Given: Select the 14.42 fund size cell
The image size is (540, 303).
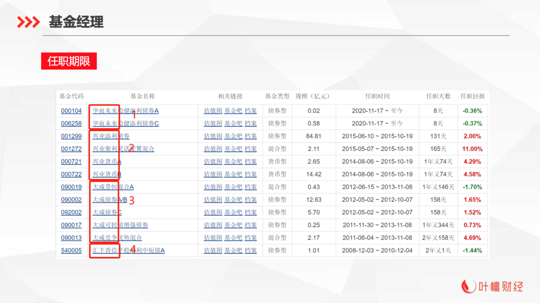Looking at the screenshot, I should click(313, 174).
